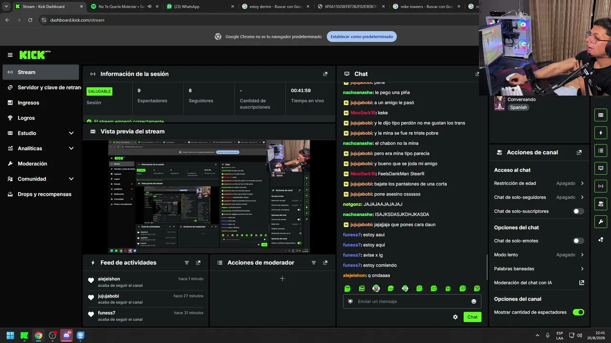
Task: Open the Windows Start menu
Action: pyautogui.click(x=10, y=335)
